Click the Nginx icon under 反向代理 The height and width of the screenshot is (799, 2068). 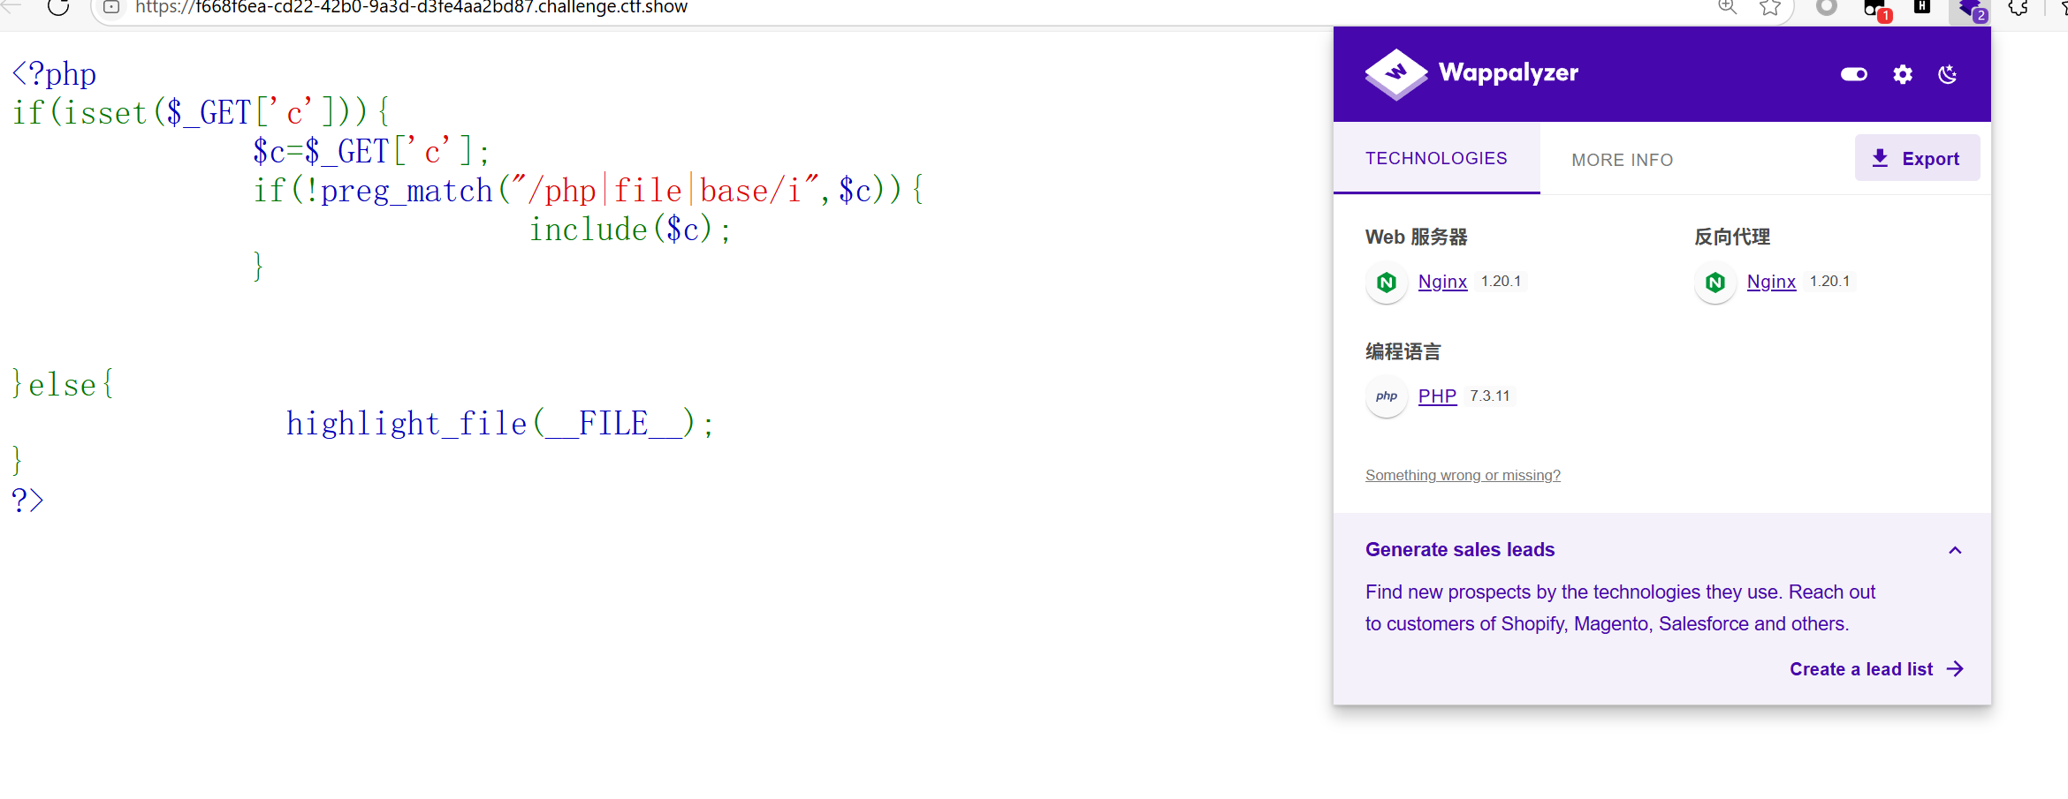pos(1715,283)
